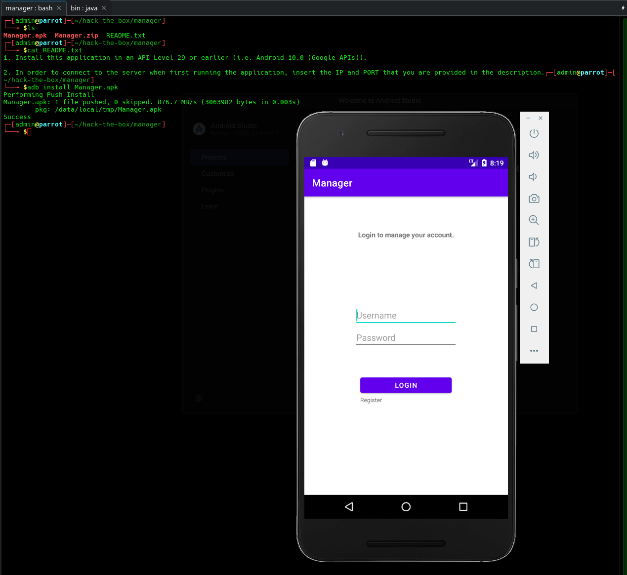627x575 pixels.
Task: Tap the Android home navigation button on phone screen
Action: point(406,507)
